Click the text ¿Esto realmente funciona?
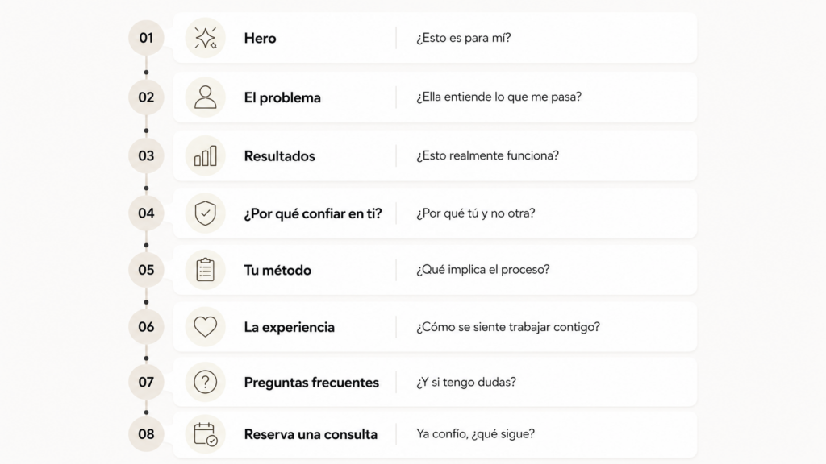 (488, 155)
